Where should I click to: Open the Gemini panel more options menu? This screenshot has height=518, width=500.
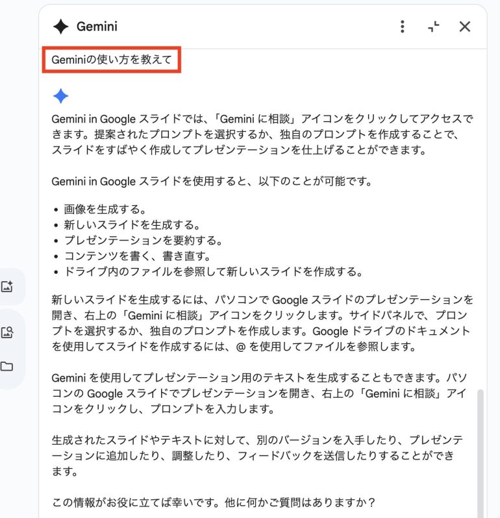pyautogui.click(x=402, y=27)
